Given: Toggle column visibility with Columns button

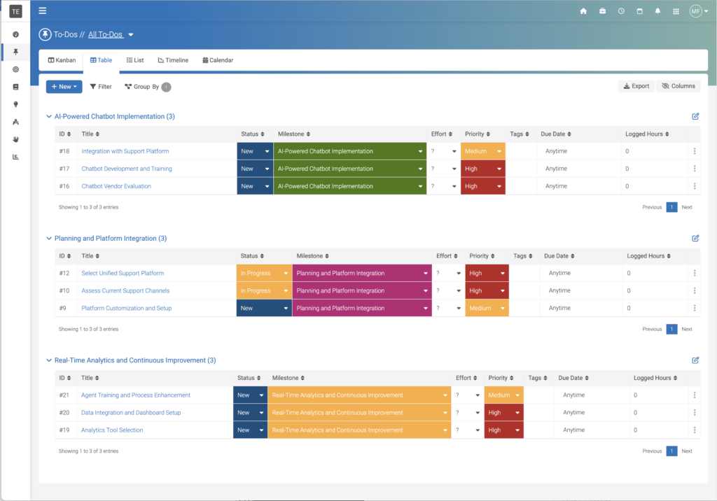Looking at the screenshot, I should coord(678,86).
